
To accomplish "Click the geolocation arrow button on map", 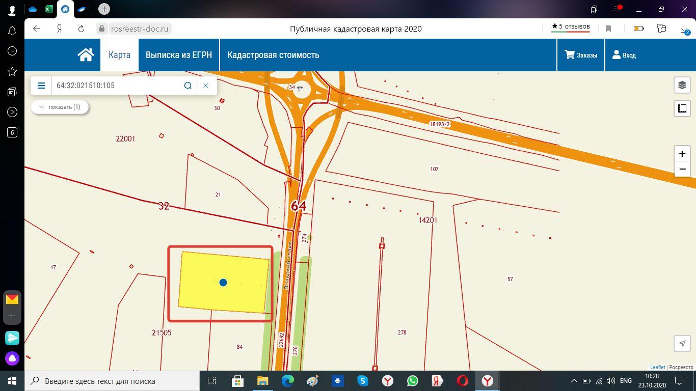I will point(682,343).
